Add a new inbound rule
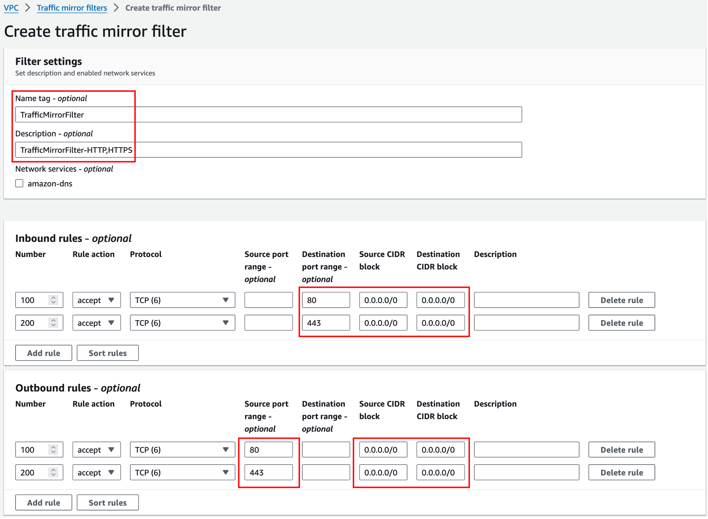Viewport: 708px width, 519px height. pyautogui.click(x=44, y=353)
